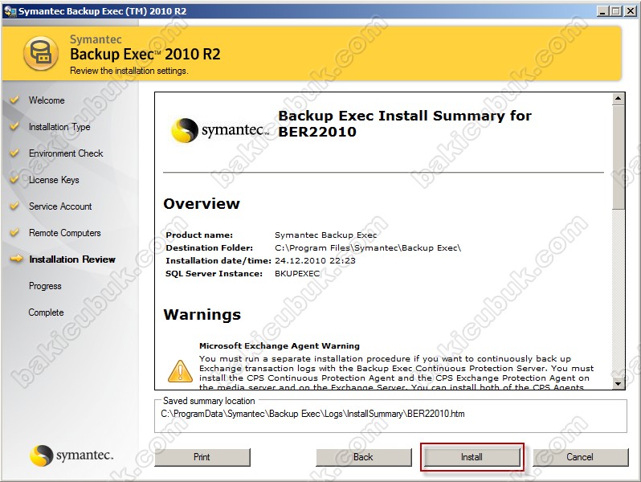Click the SQL Server Instance value BKUPEXEC

pos(297,273)
